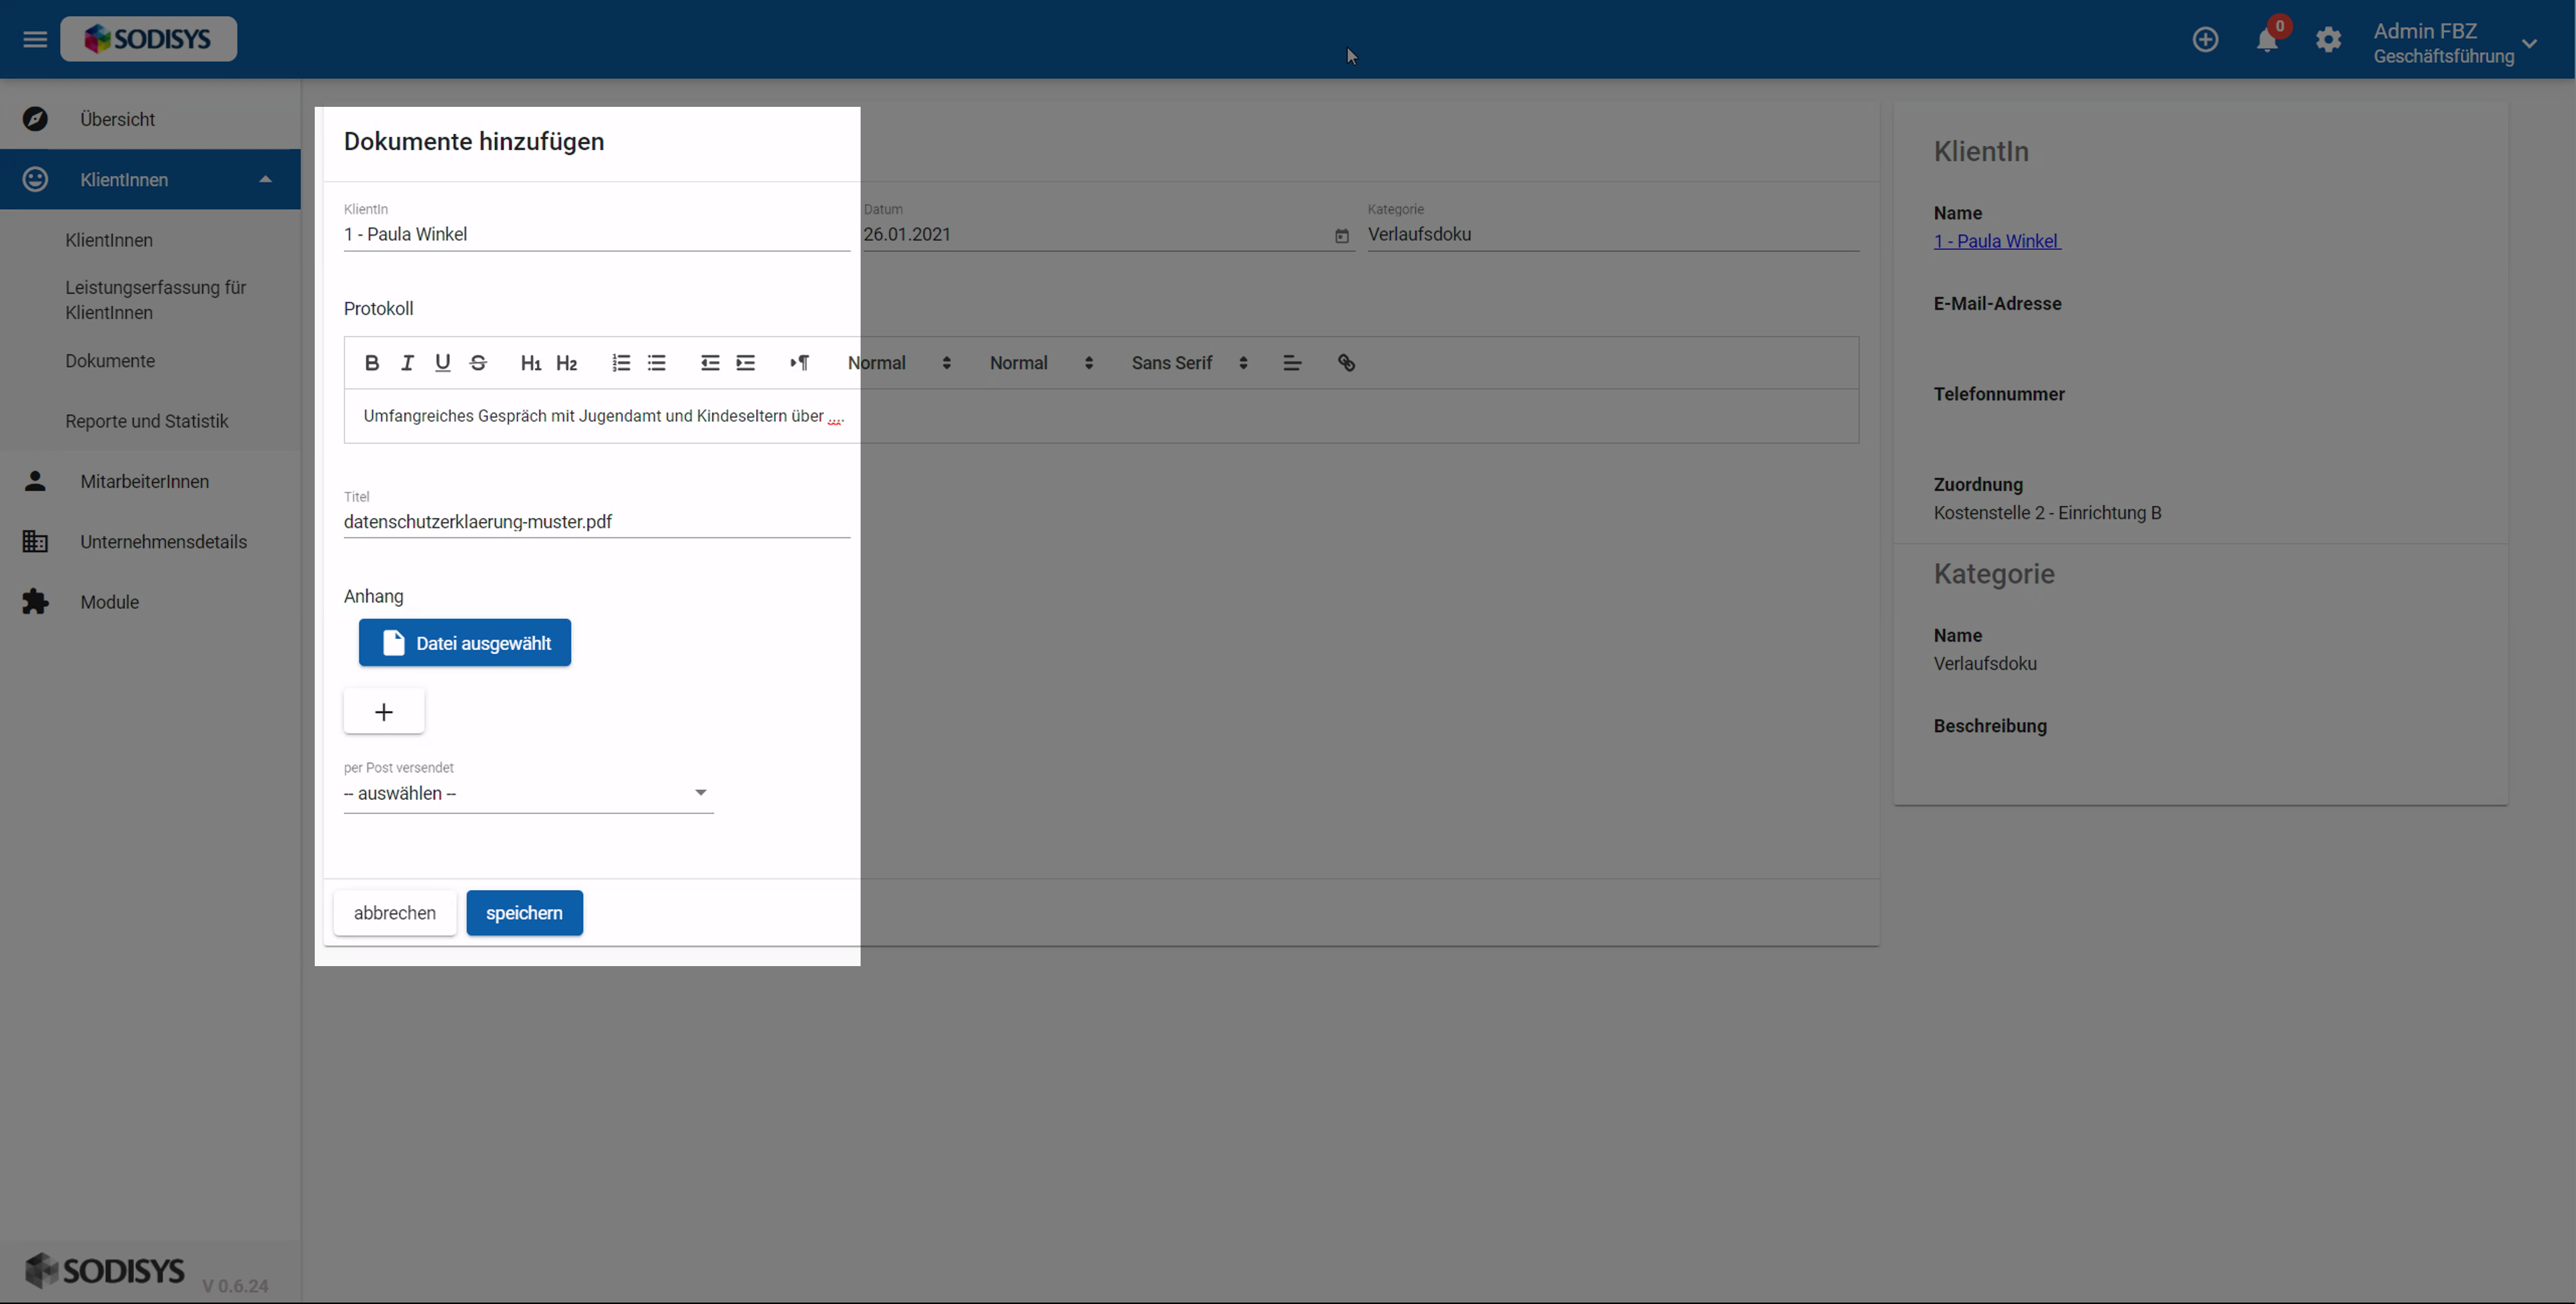The height and width of the screenshot is (1304, 2576).
Task: Open the first Normal size dropdown
Action: [x=900, y=363]
